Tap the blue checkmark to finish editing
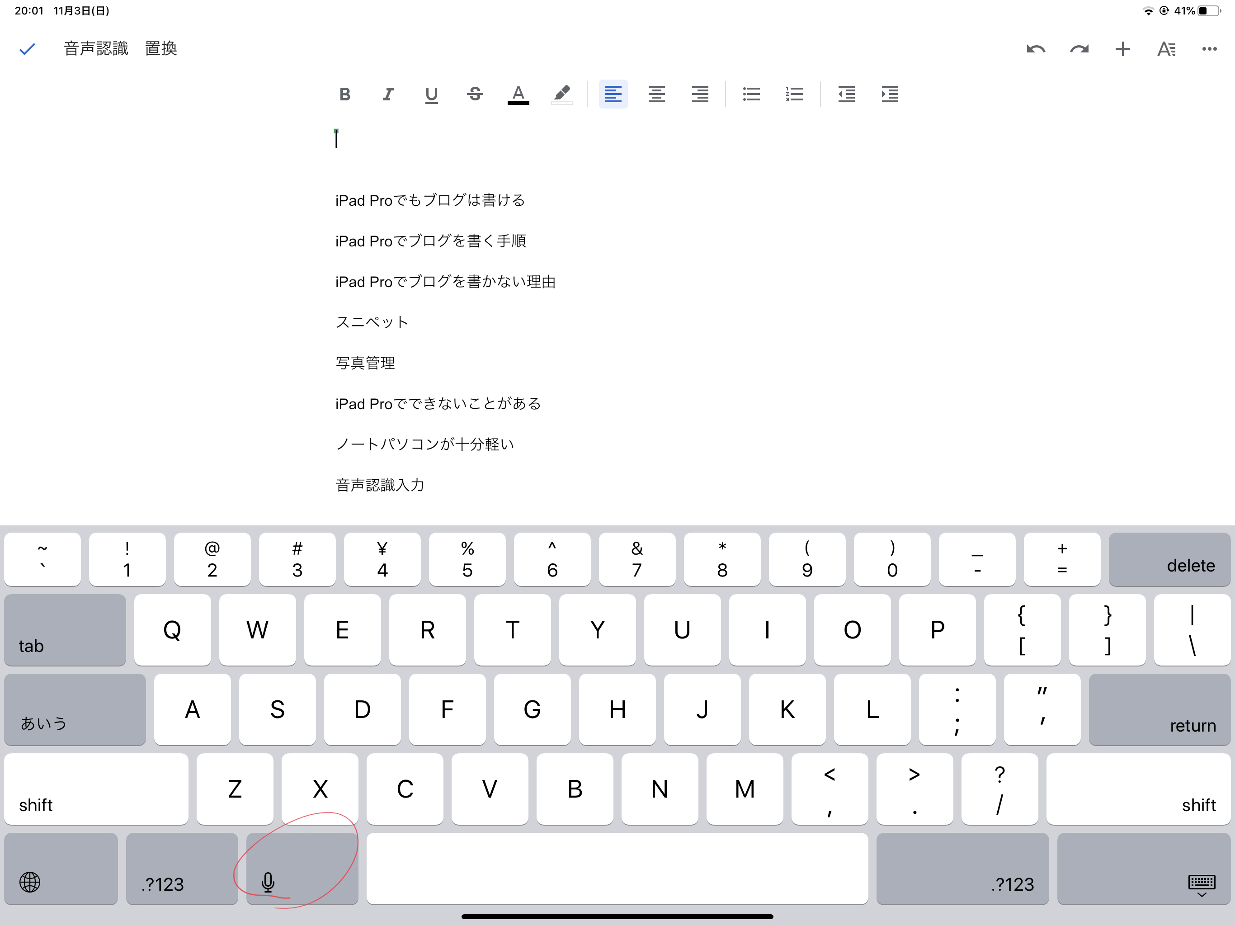This screenshot has height=926, width=1235. (27, 49)
